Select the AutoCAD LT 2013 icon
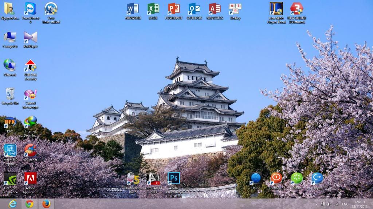Screen dimensions: 373x209 153,178
